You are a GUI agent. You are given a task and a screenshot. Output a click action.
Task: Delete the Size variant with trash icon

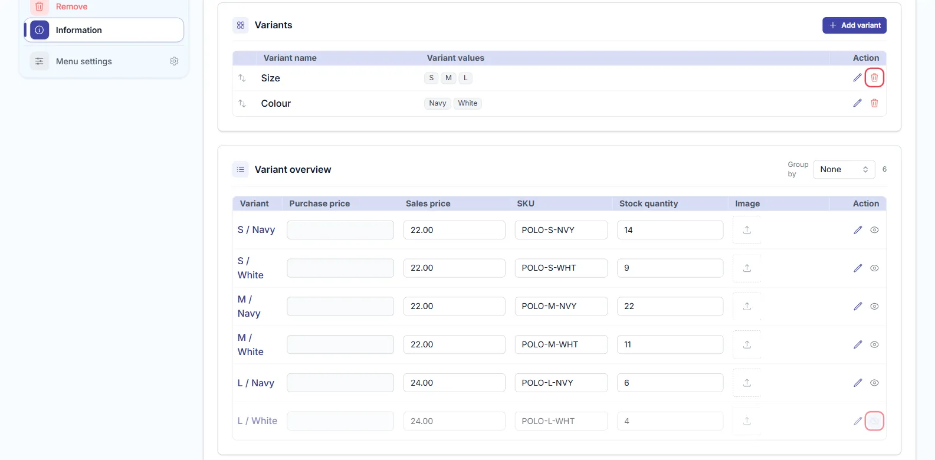pos(874,78)
